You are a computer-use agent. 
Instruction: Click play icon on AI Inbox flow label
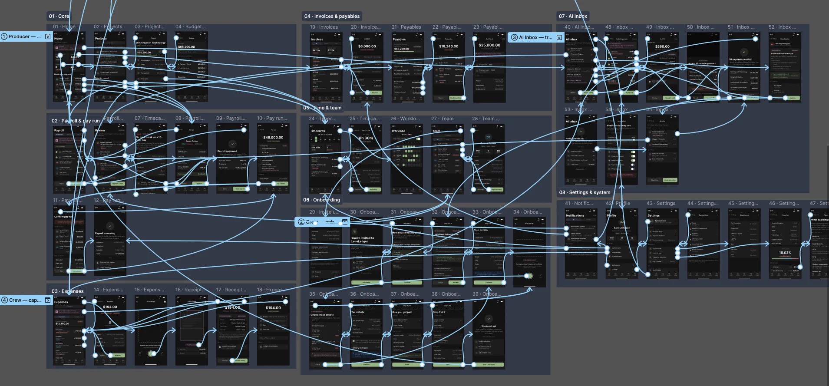[x=559, y=37]
